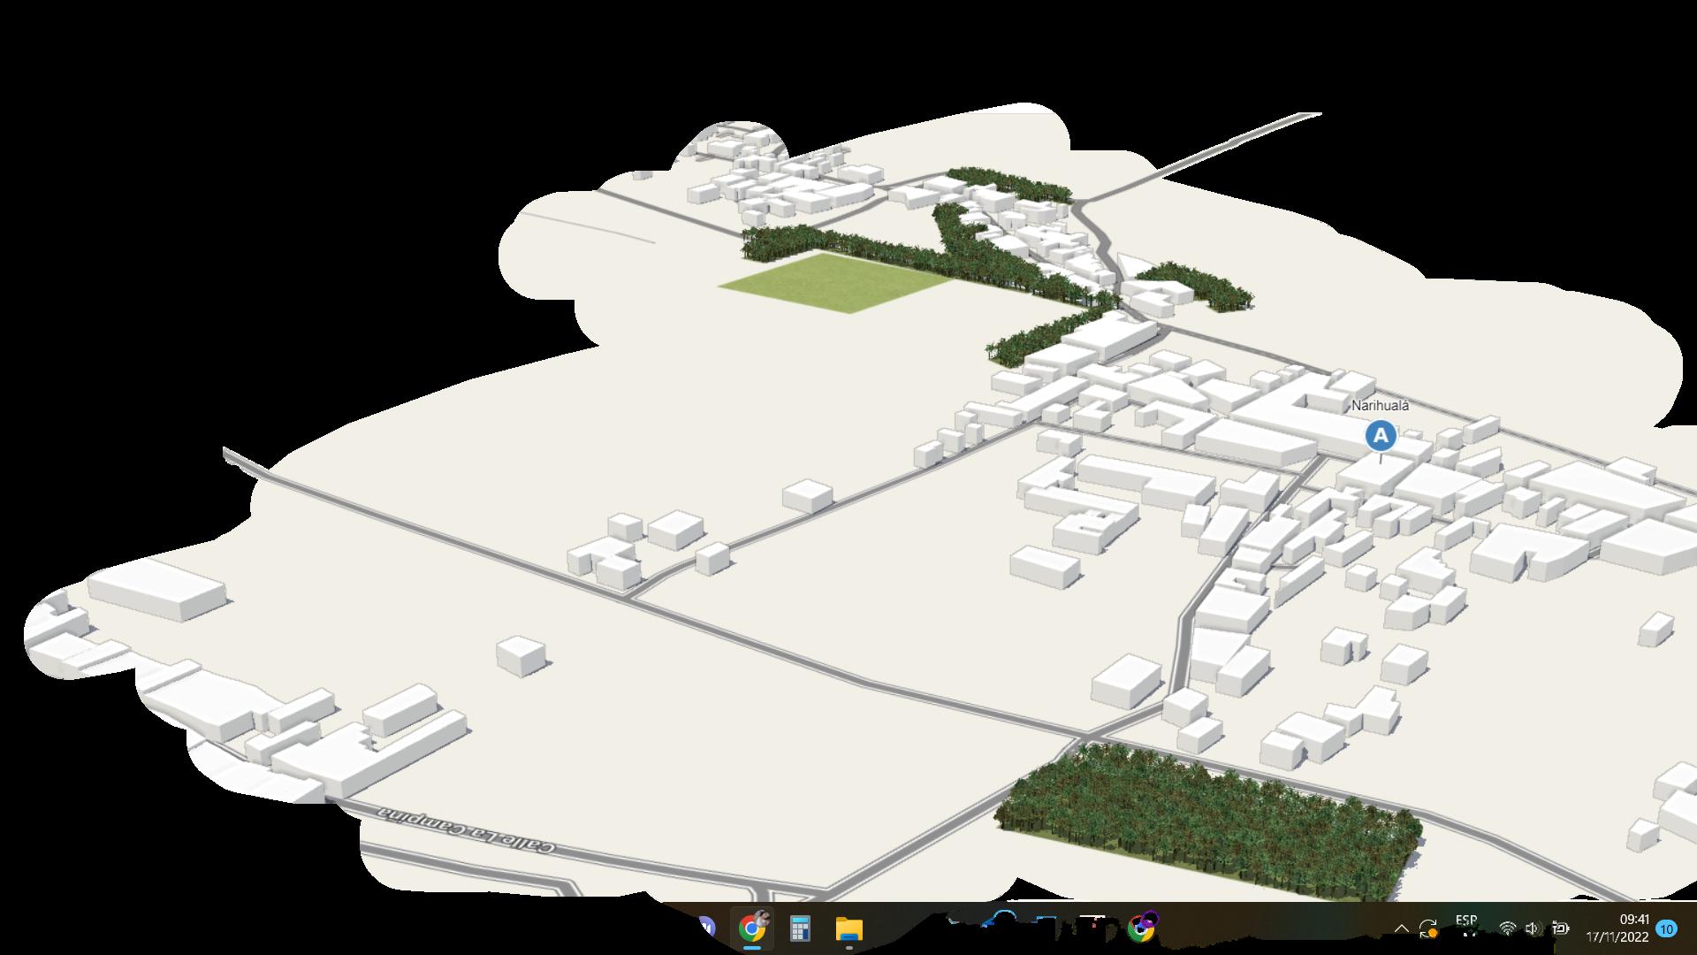
Task: Select the light green field area
Action: (x=835, y=282)
